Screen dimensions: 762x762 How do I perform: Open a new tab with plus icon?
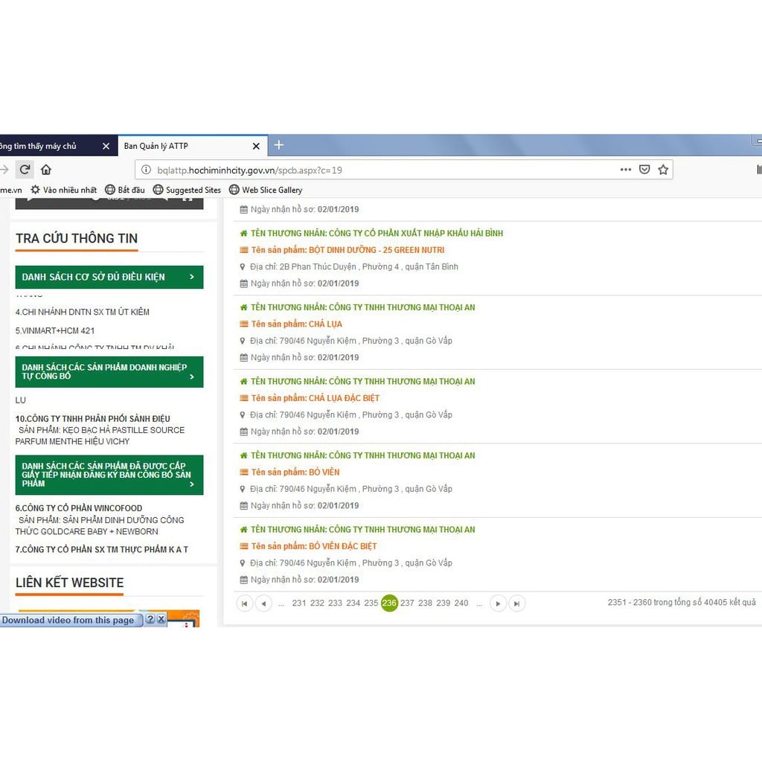click(279, 145)
